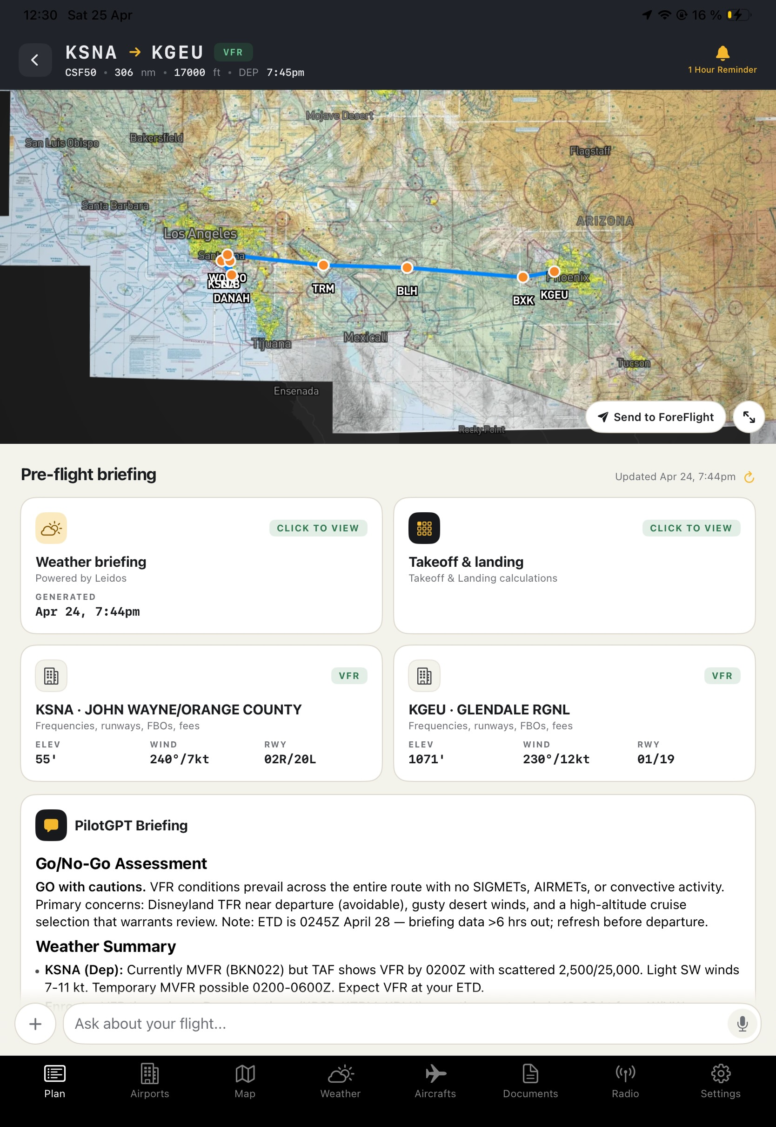The height and width of the screenshot is (1127, 776).
Task: Open the Settings tab
Action: point(721,1081)
